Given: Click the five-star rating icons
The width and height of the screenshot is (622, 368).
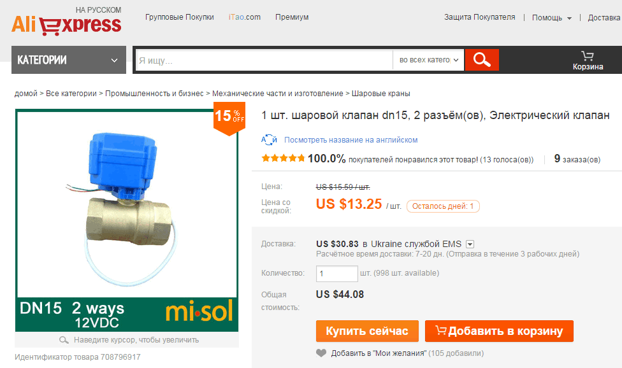Looking at the screenshot, I should click(x=283, y=159).
